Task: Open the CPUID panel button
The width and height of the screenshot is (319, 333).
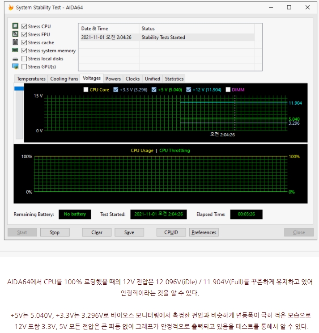Action: point(171,232)
